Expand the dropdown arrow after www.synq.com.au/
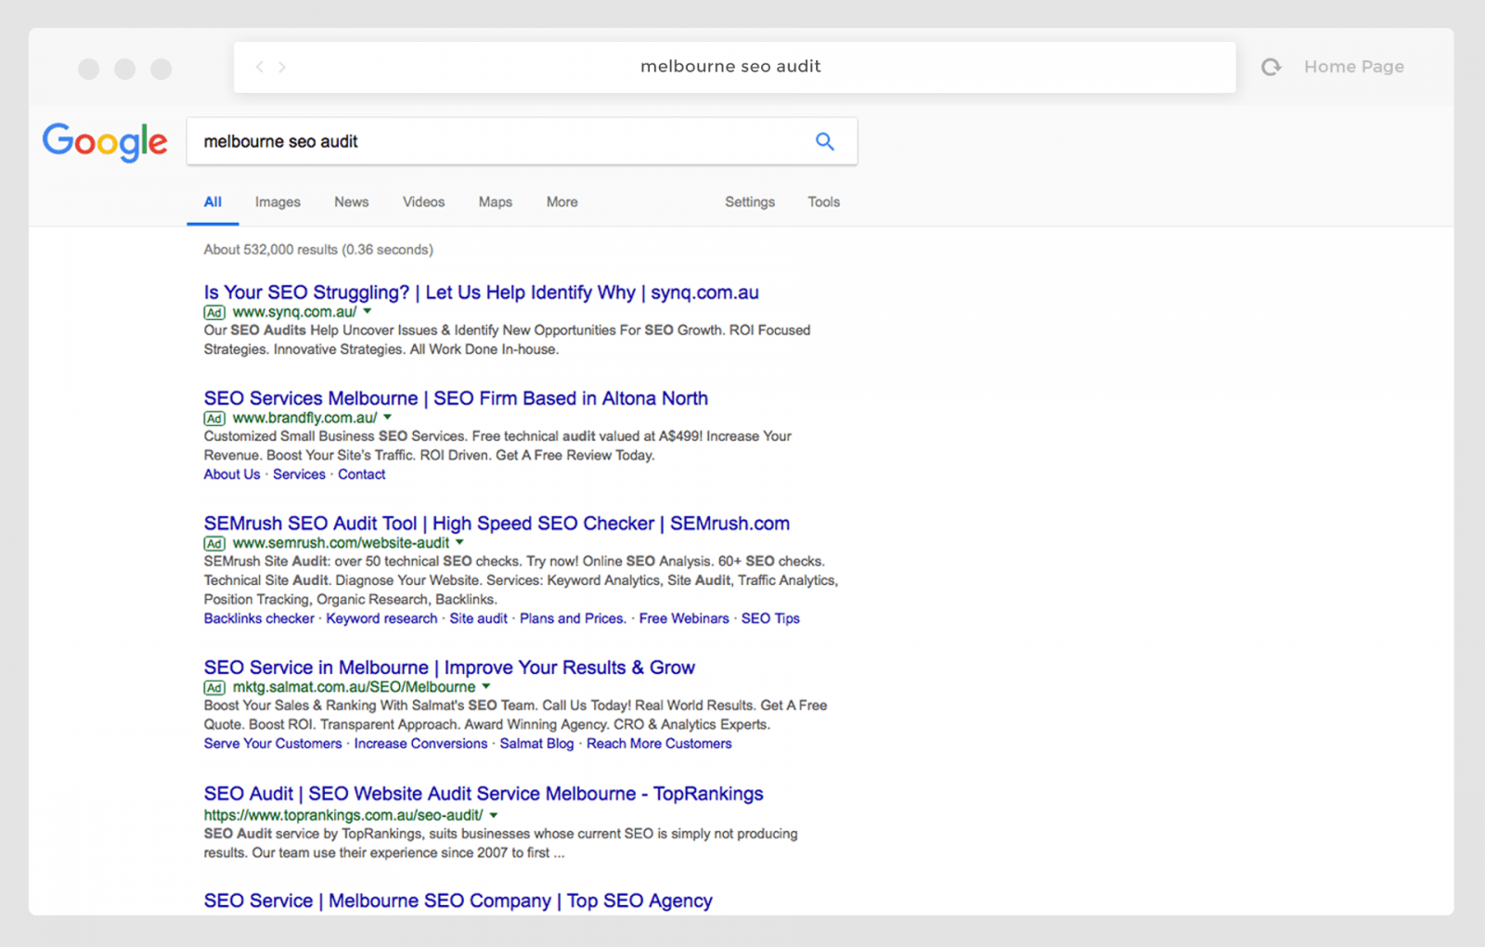 coord(368,312)
